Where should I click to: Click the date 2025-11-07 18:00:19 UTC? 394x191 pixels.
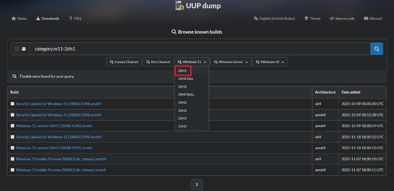(x=362, y=159)
